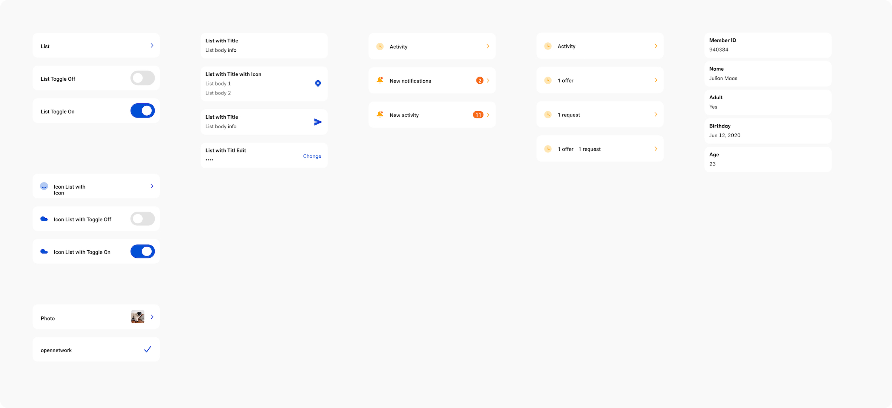This screenshot has height=408, width=892.
Task: Click the bell icon beside New notifications
Action: (380, 80)
